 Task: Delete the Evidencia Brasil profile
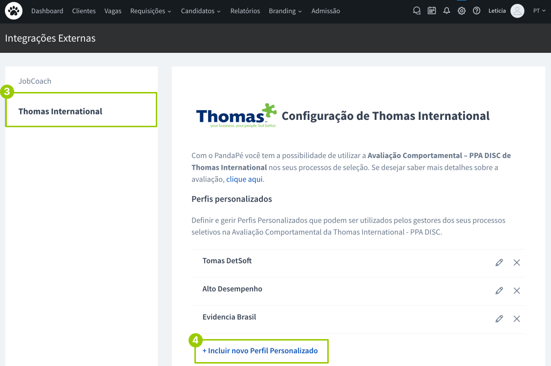point(517,319)
